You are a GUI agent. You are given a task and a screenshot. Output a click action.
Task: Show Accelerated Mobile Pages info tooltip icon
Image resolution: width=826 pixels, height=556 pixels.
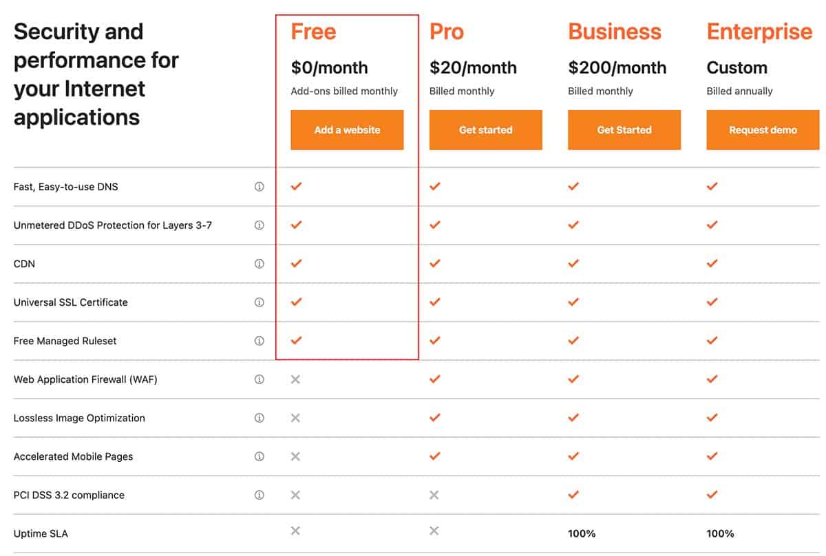click(x=260, y=456)
